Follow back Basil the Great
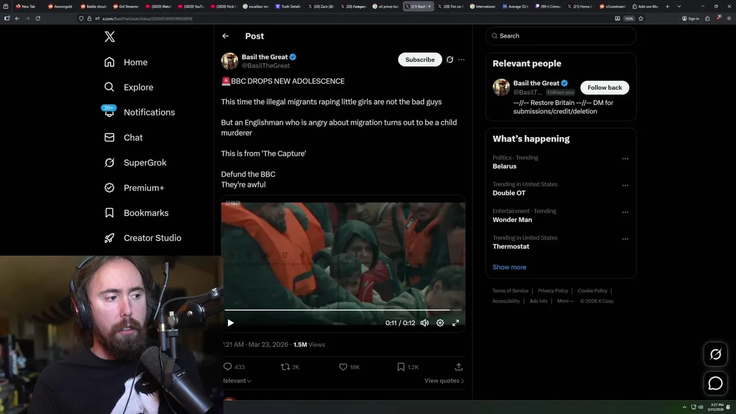The image size is (736, 414). [x=604, y=87]
